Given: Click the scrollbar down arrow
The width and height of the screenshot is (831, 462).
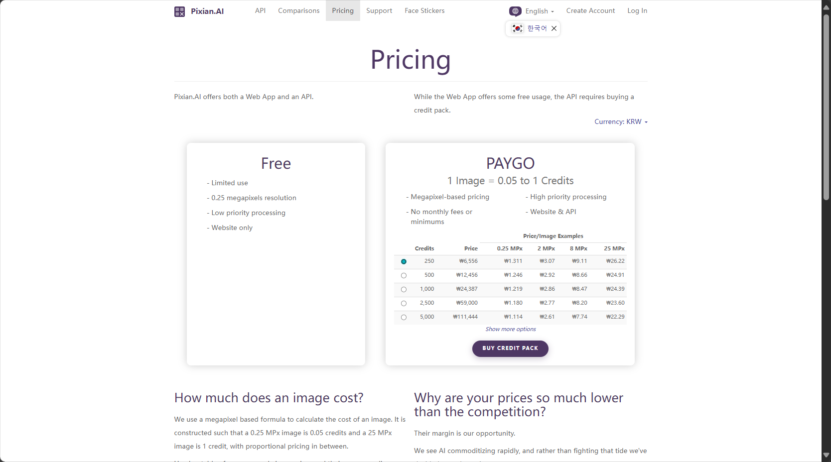Looking at the screenshot, I should point(826,455).
